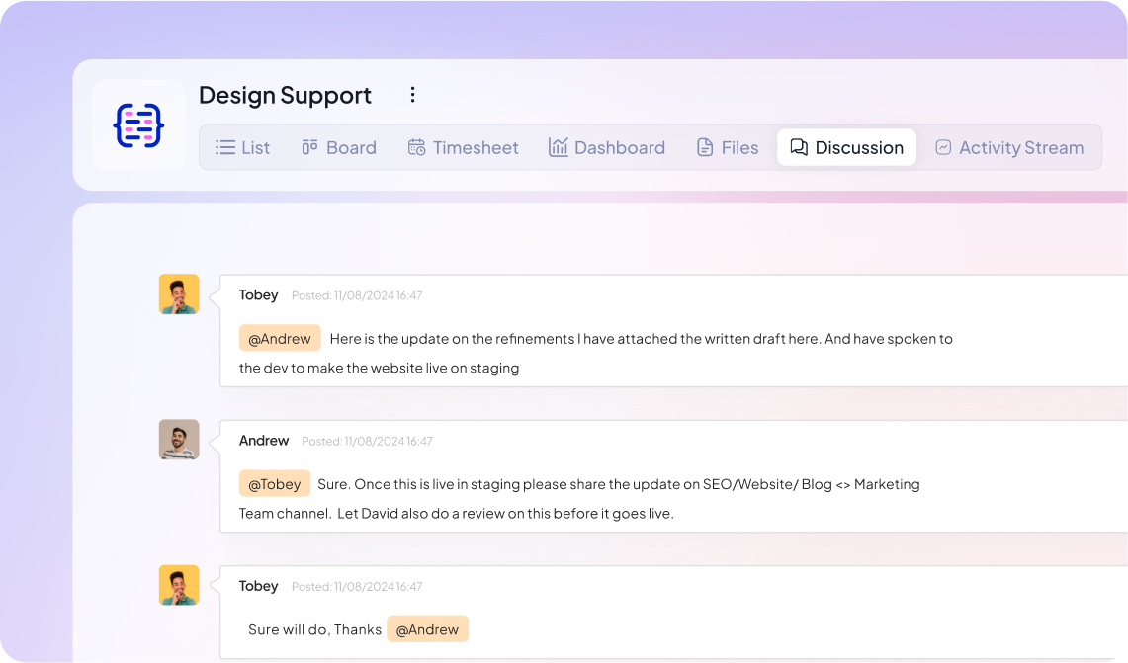Click the List tab icon

[x=225, y=147]
